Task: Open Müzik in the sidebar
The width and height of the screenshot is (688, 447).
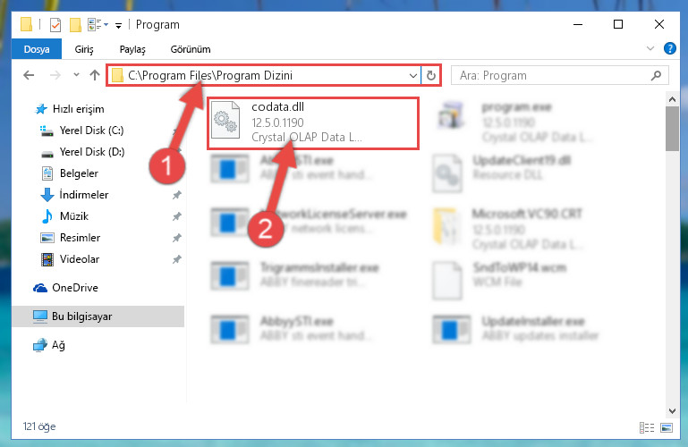Action: (x=65, y=216)
